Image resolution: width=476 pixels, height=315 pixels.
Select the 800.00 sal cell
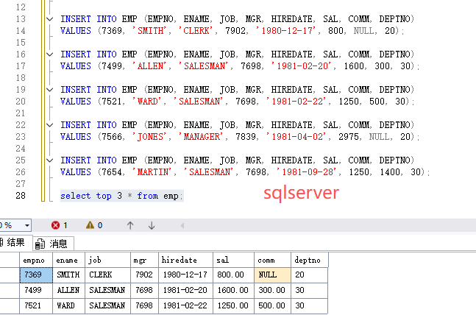click(x=233, y=275)
